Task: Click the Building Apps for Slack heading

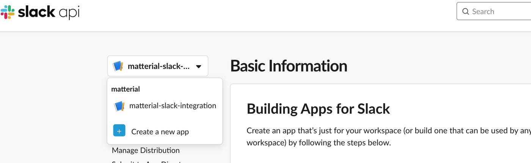Action: point(318,109)
